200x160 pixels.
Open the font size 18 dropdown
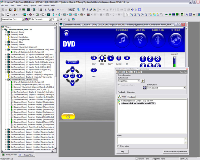tap(58, 19)
